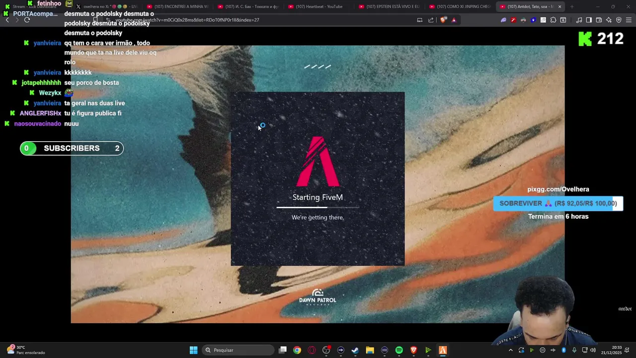Image resolution: width=636 pixels, height=358 pixels.
Task: Open Spotify from the taskbar
Action: 399,350
